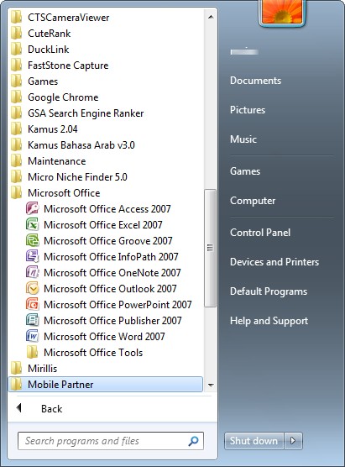The height and width of the screenshot is (467, 345).
Task: Select the Mobile Partner label
Action: pyautogui.click(x=60, y=385)
